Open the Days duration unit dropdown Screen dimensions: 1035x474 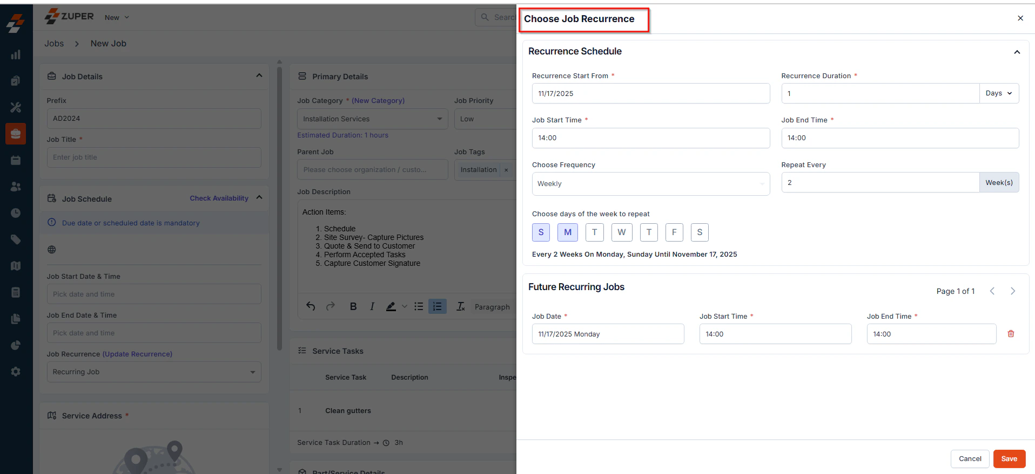click(x=999, y=93)
